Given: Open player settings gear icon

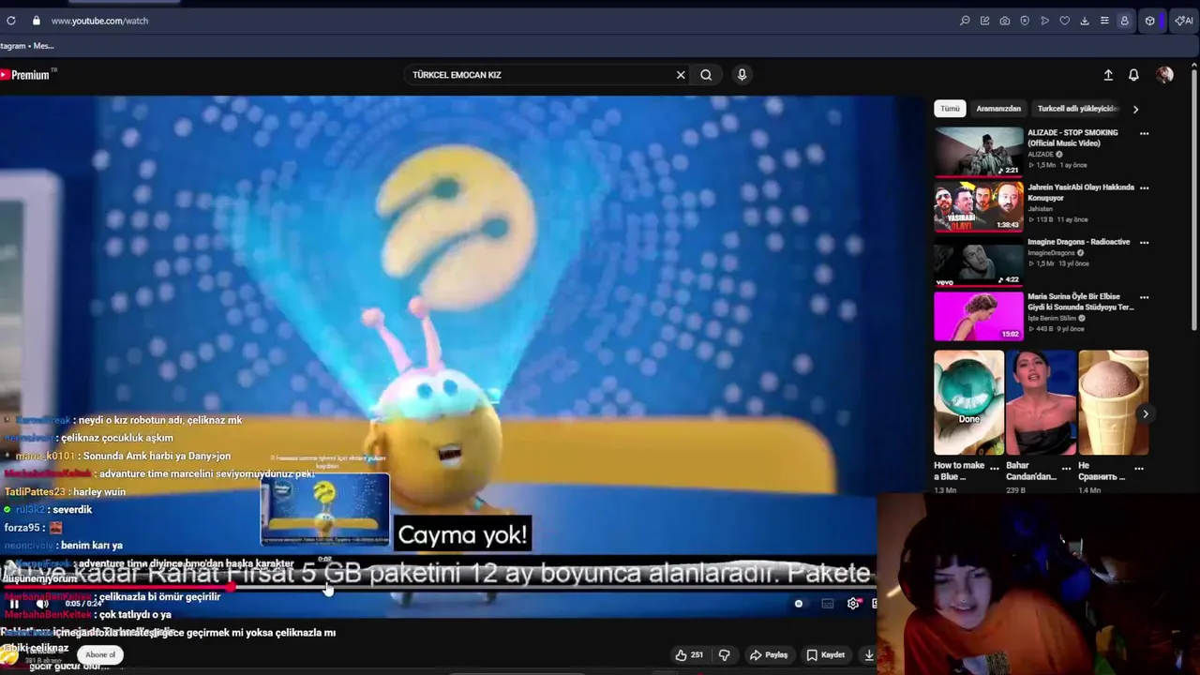Looking at the screenshot, I should coord(853,604).
